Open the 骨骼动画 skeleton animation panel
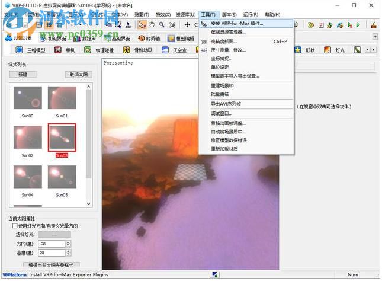Screen dimensions: 382x281 (x=137, y=50)
